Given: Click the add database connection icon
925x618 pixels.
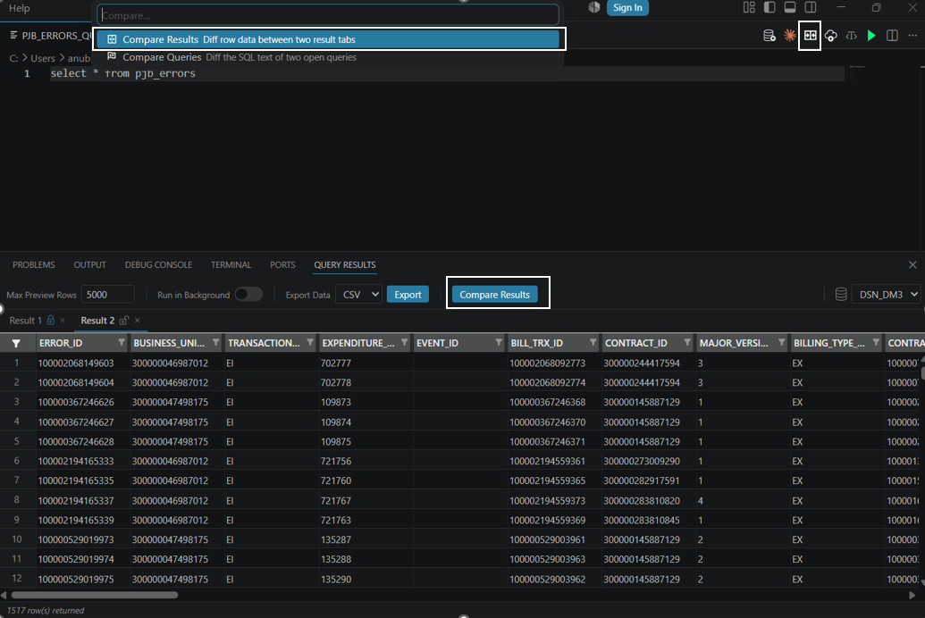Looking at the screenshot, I should (x=769, y=36).
